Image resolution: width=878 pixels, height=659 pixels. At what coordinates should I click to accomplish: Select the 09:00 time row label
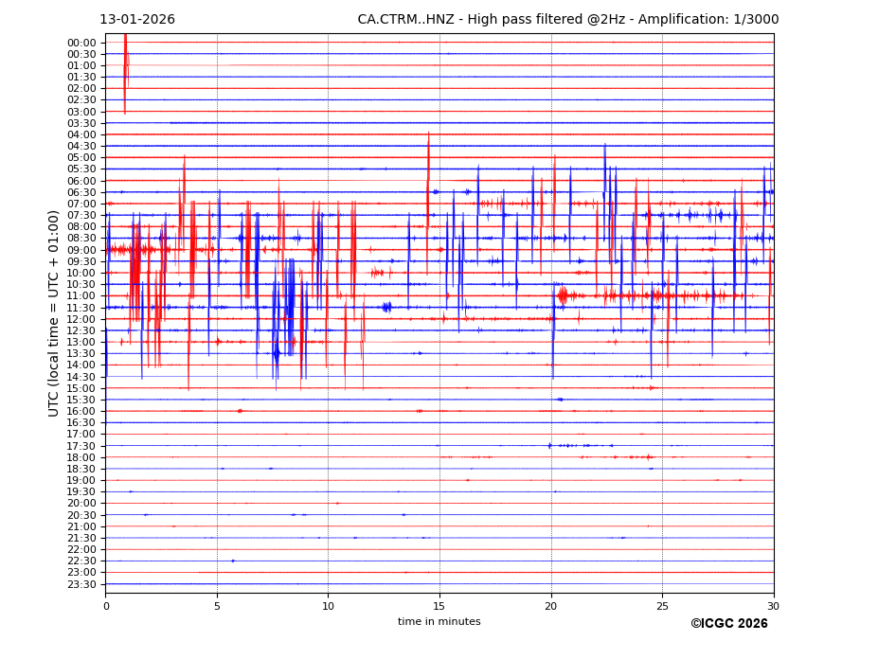coord(81,250)
